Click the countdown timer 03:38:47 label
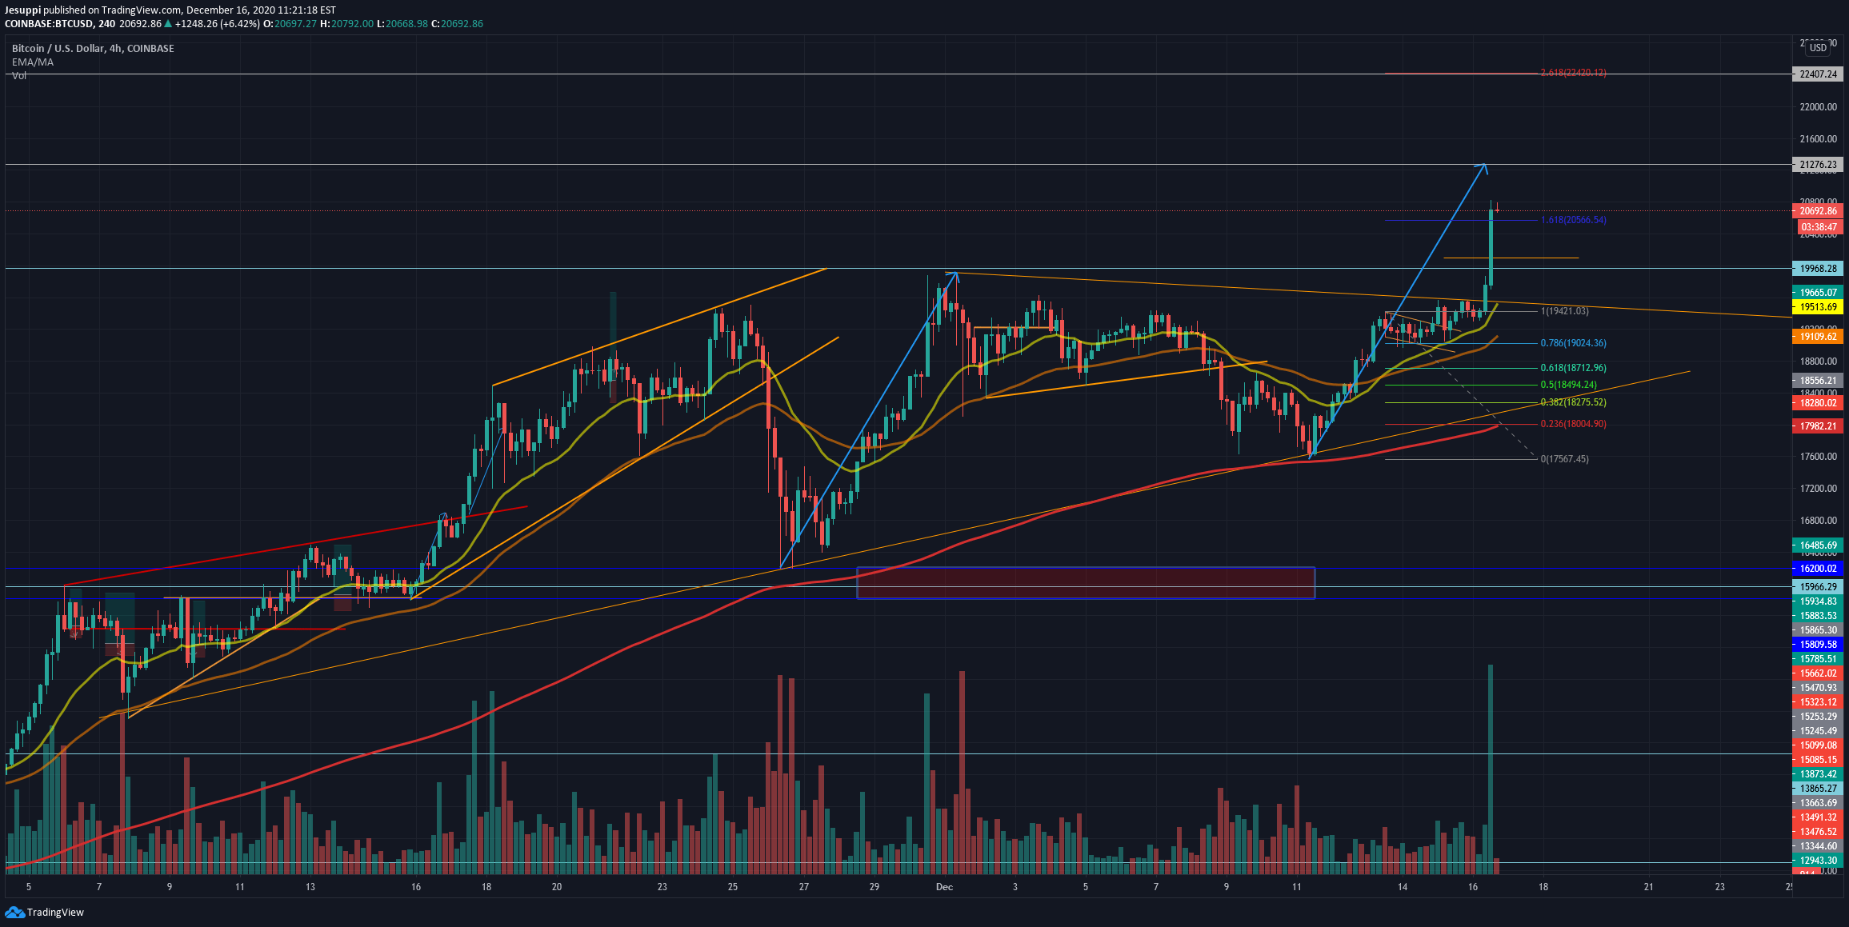1849x927 pixels. tap(1819, 227)
